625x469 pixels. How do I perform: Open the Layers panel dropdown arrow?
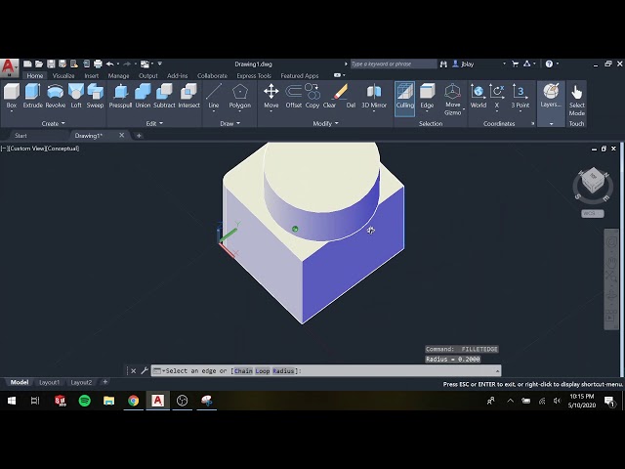click(x=551, y=124)
